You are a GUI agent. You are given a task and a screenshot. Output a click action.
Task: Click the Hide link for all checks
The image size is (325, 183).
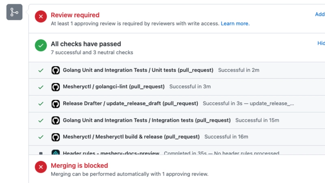pos(321,43)
